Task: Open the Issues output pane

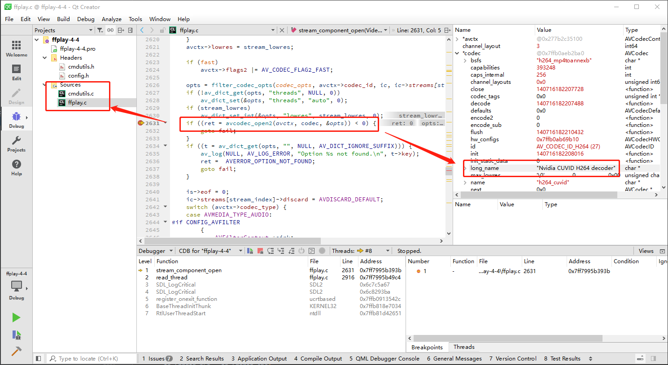Action: tap(157, 358)
